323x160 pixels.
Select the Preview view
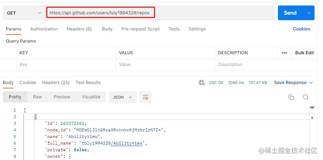click(62, 97)
